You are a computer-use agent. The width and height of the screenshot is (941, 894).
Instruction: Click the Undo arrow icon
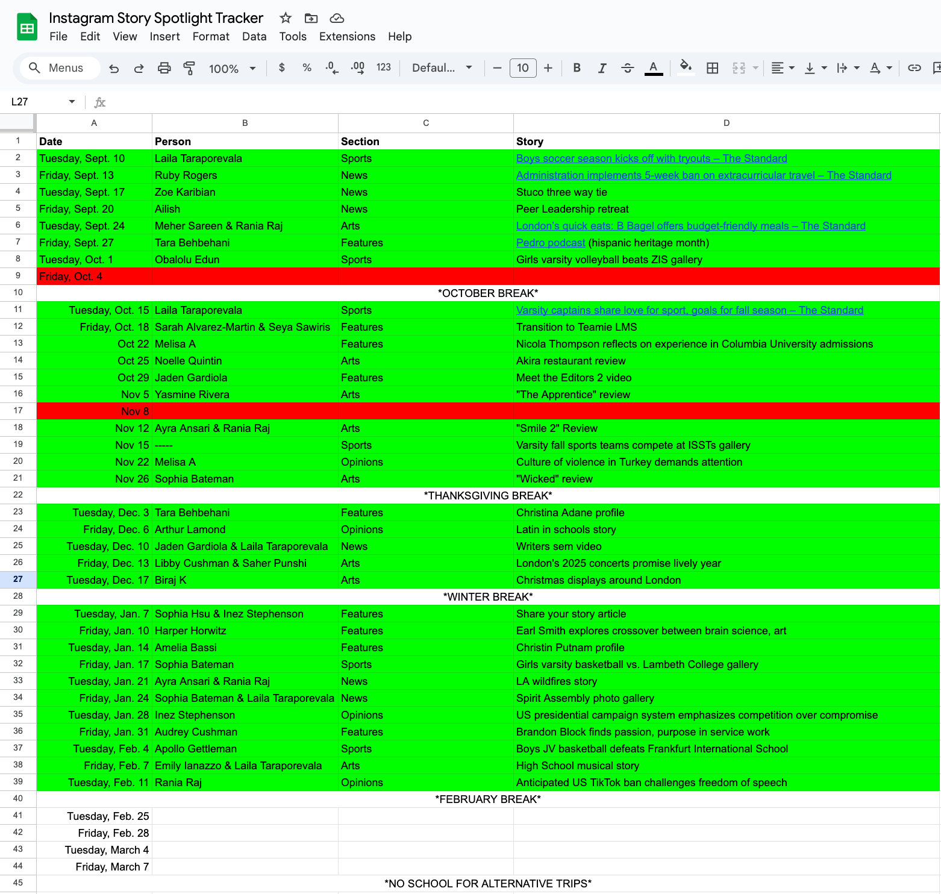point(114,68)
